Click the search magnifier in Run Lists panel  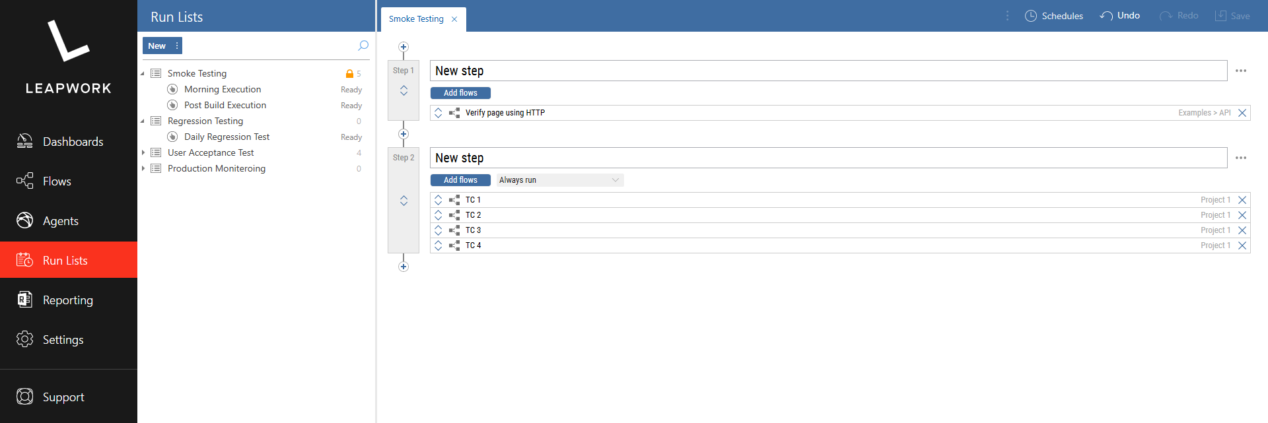(x=363, y=46)
